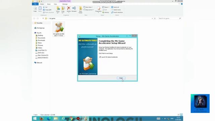Viewport: 215px width, 121px height.
Task: Open Google Chrome from the taskbar
Action: [71, 118]
